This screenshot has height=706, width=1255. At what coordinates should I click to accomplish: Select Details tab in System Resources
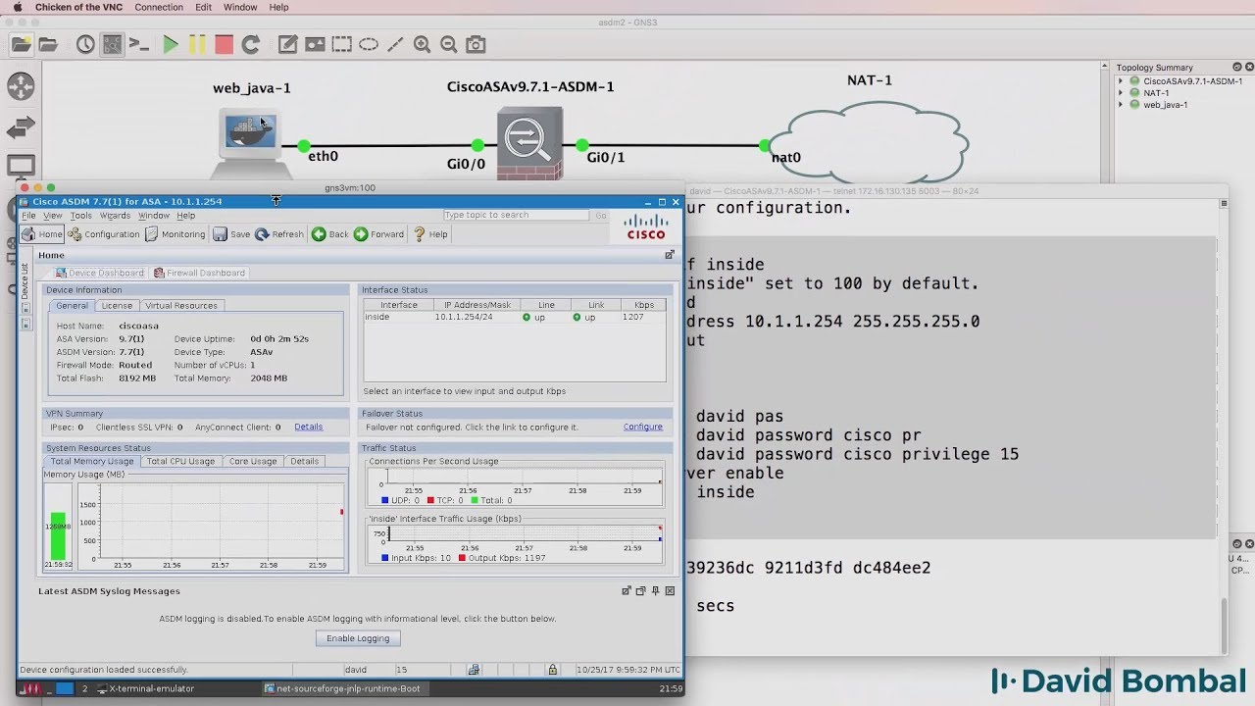click(304, 461)
